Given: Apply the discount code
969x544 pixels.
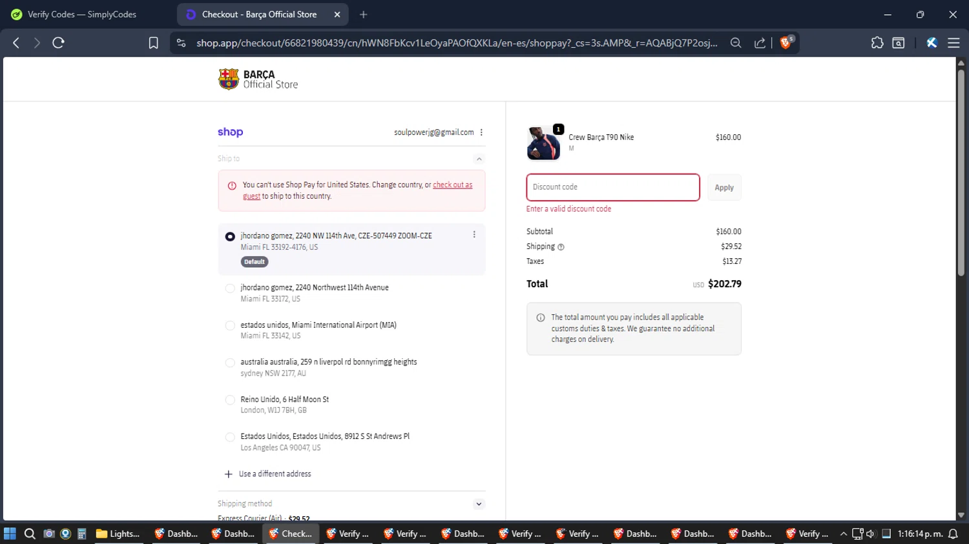Looking at the screenshot, I should pyautogui.click(x=724, y=188).
